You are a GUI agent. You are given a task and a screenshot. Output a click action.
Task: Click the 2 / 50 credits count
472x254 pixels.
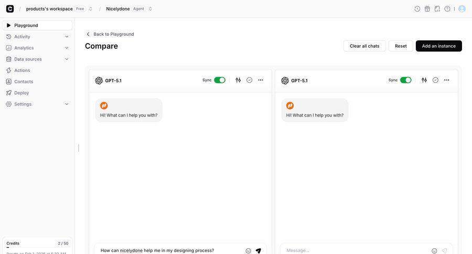coord(63,243)
